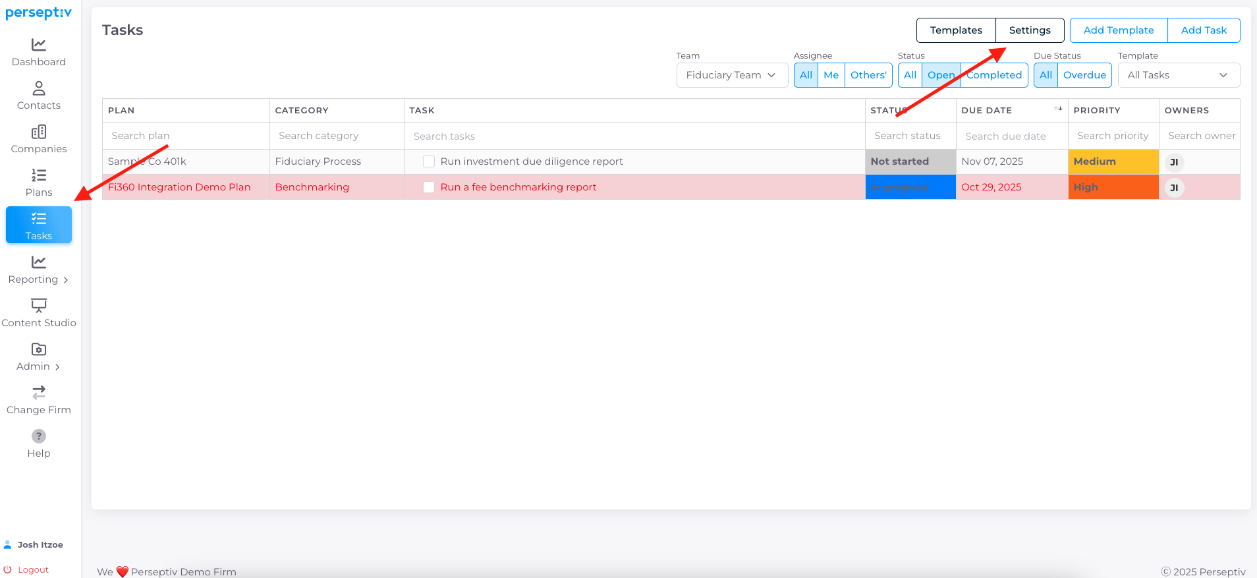Set Due Status filter to Overdue
This screenshot has height=578, width=1257.
(x=1084, y=75)
